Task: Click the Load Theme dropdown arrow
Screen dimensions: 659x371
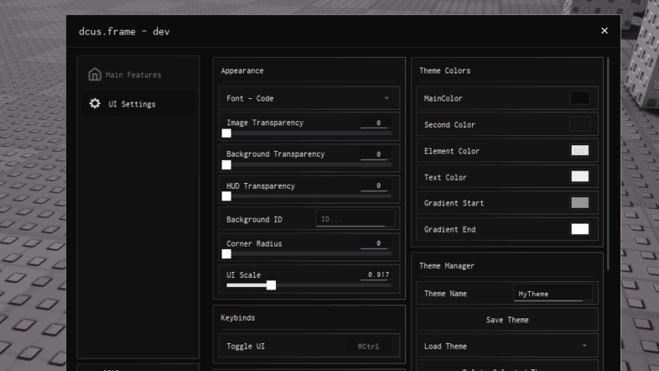Action: [584, 345]
